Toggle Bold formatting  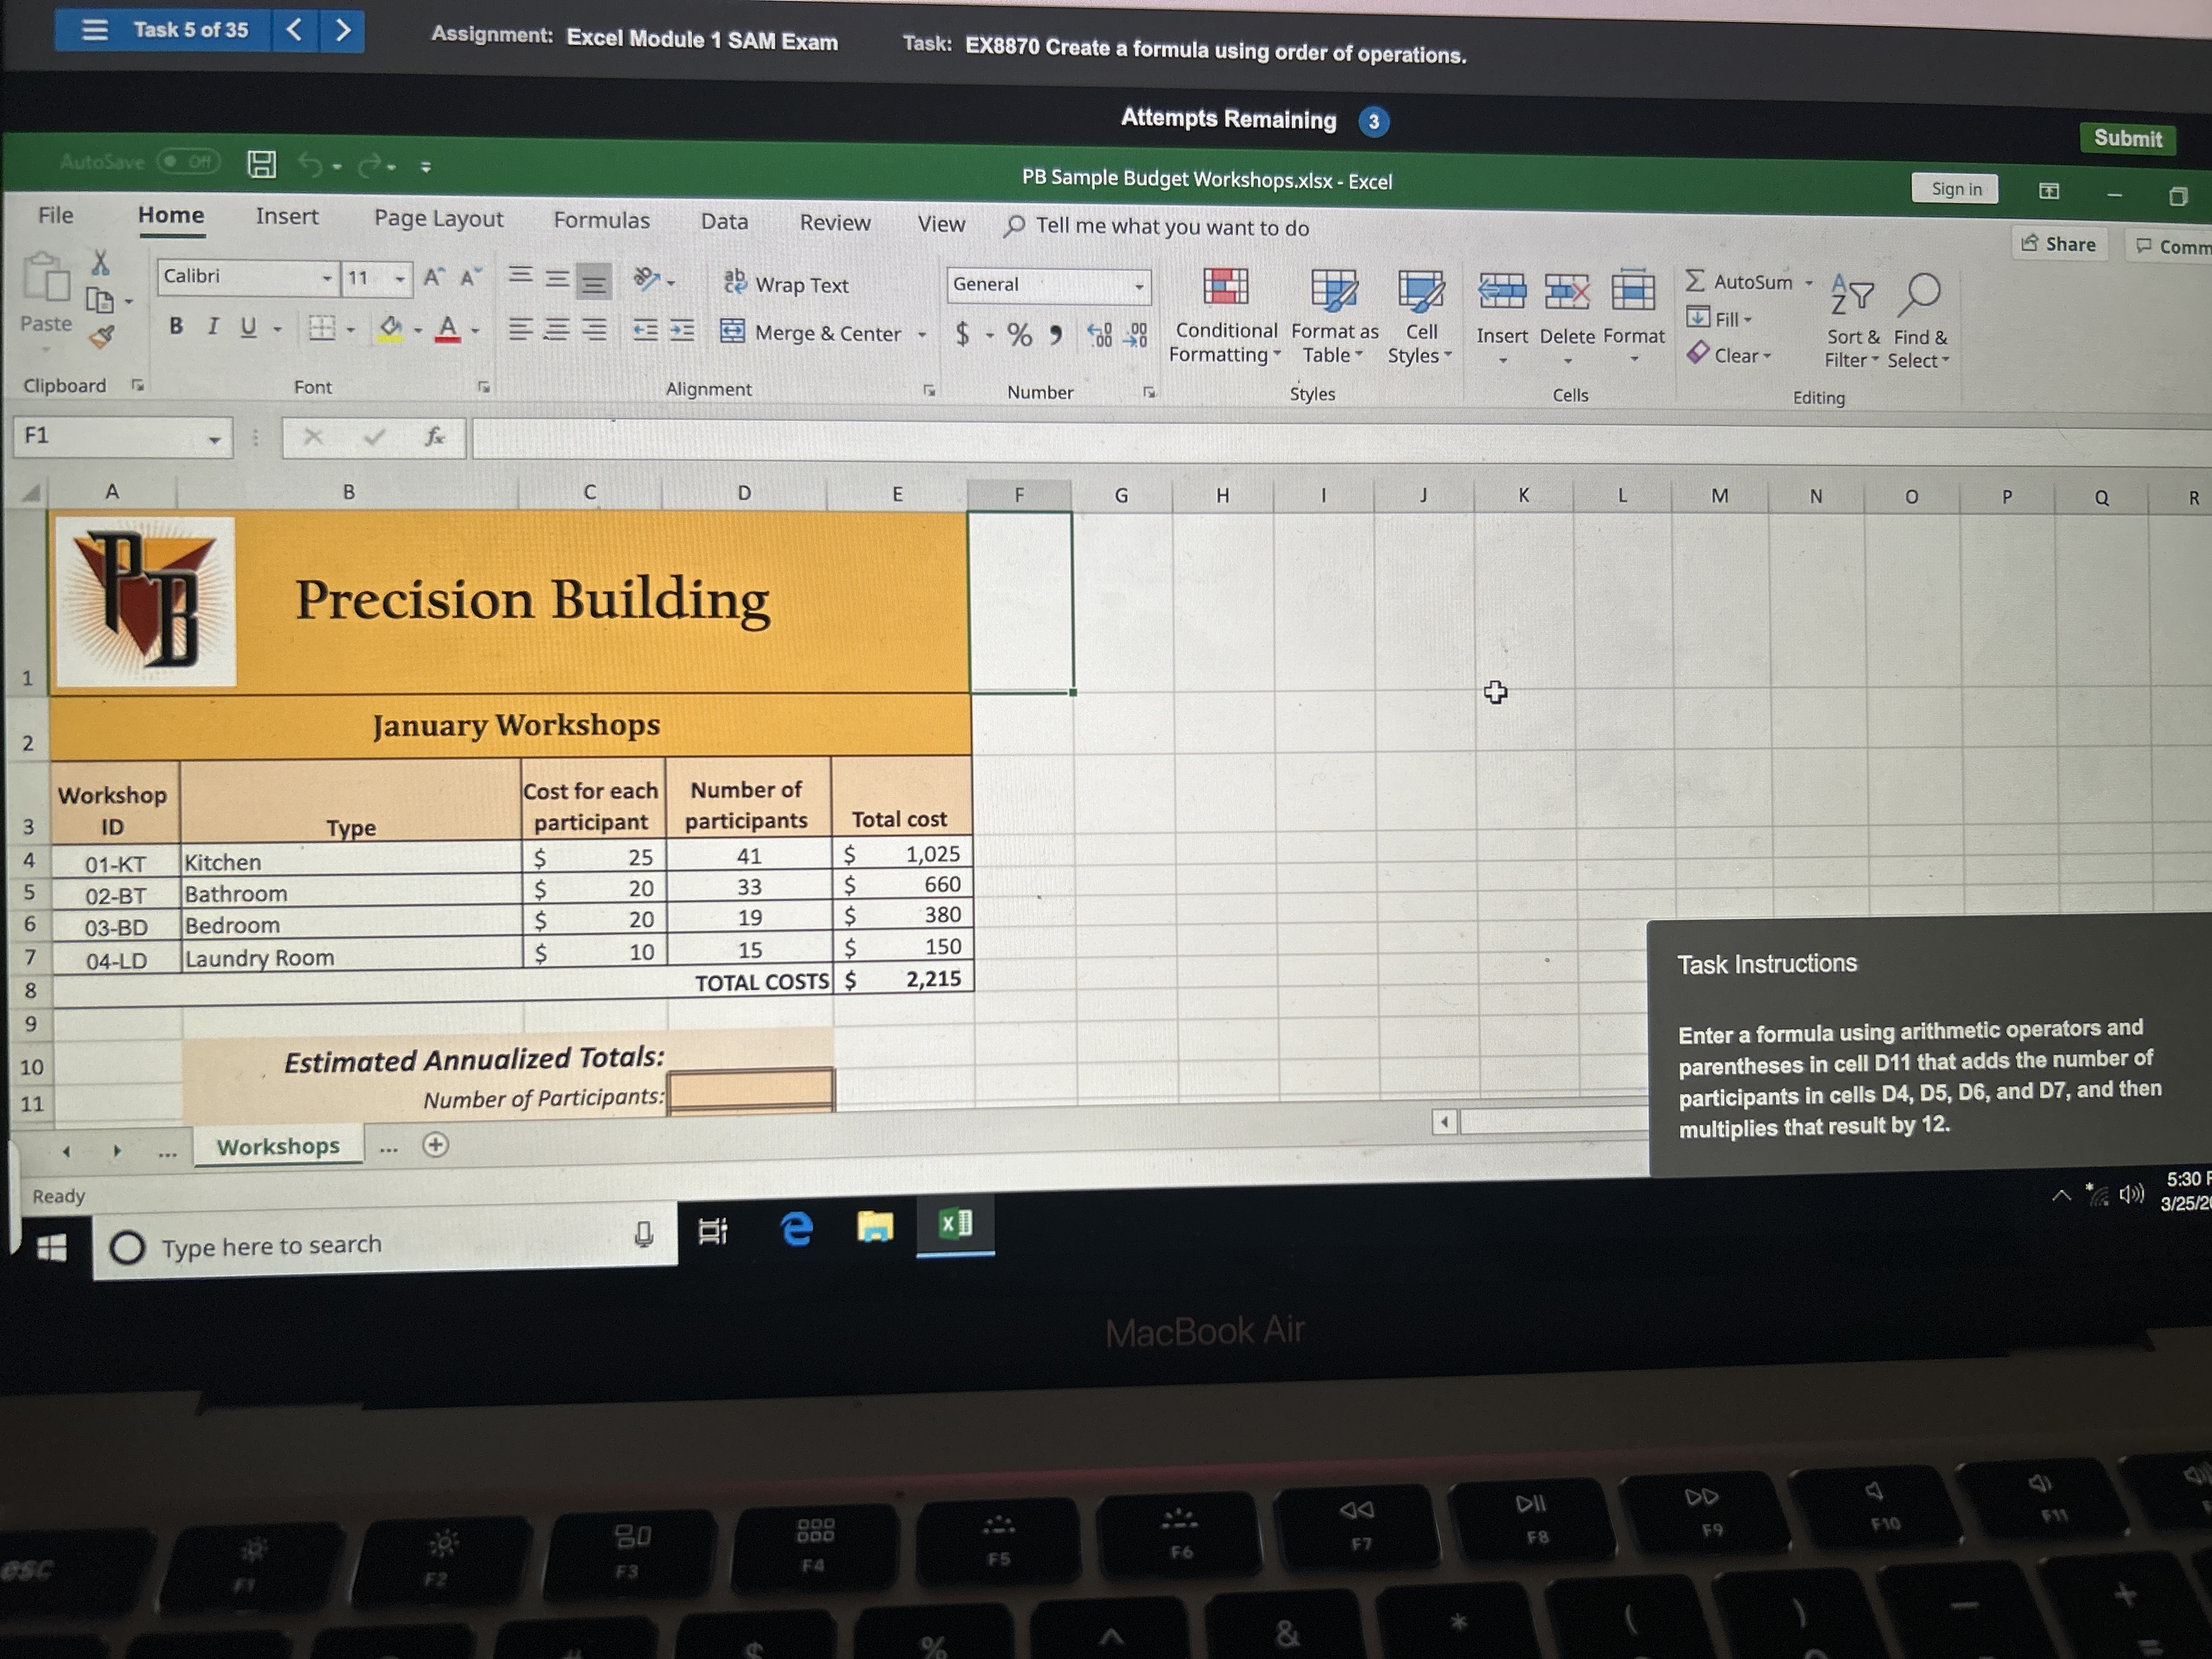point(176,326)
